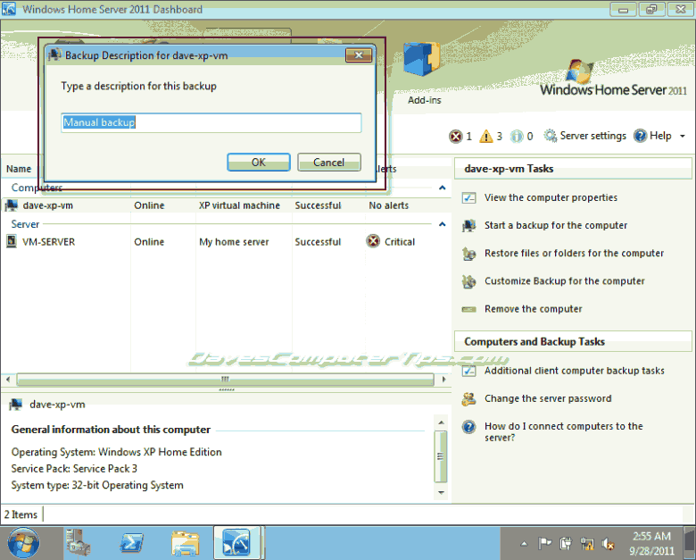Screen dimensions: 696x560
Task: Close the Backup Description dialog with X
Action: click(x=359, y=55)
